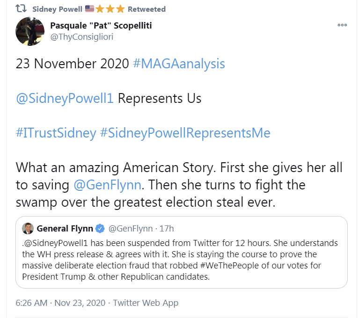This screenshot has width=358, height=318.
Task: Open Pasquale Scopelliti's profile avatar
Action: click(x=30, y=31)
